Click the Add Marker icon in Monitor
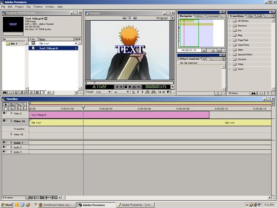The width and height of the screenshot is (277, 208). click(x=134, y=92)
